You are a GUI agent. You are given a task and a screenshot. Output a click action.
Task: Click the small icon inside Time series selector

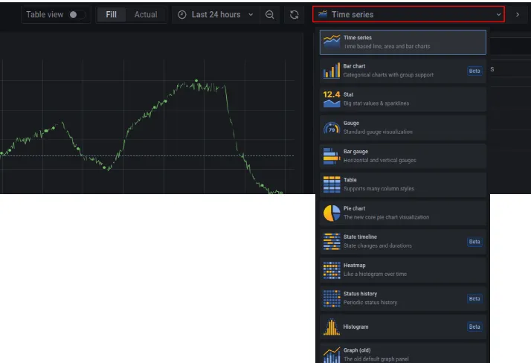pos(323,14)
